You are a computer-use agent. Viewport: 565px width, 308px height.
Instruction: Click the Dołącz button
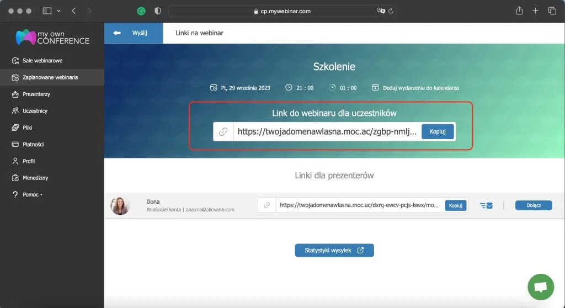point(534,205)
